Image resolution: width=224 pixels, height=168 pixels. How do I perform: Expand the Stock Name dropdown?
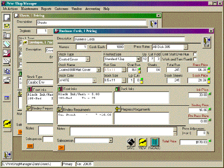pyautogui.click(x=99, y=70)
